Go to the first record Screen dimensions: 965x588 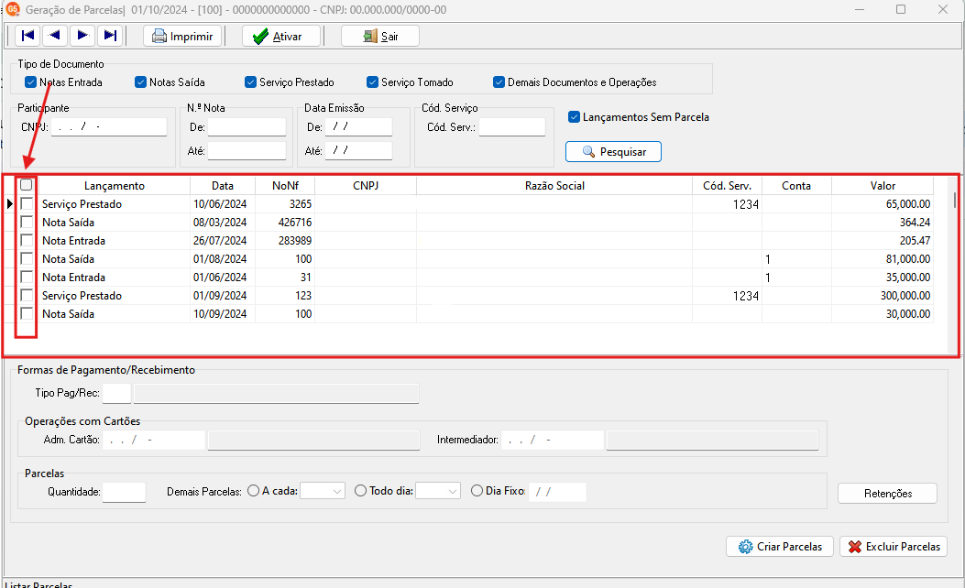point(27,36)
